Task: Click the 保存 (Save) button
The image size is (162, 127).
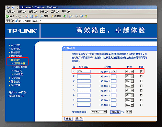Action: (79, 119)
